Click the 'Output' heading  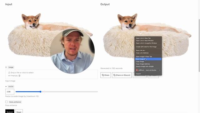(x=105, y=4)
